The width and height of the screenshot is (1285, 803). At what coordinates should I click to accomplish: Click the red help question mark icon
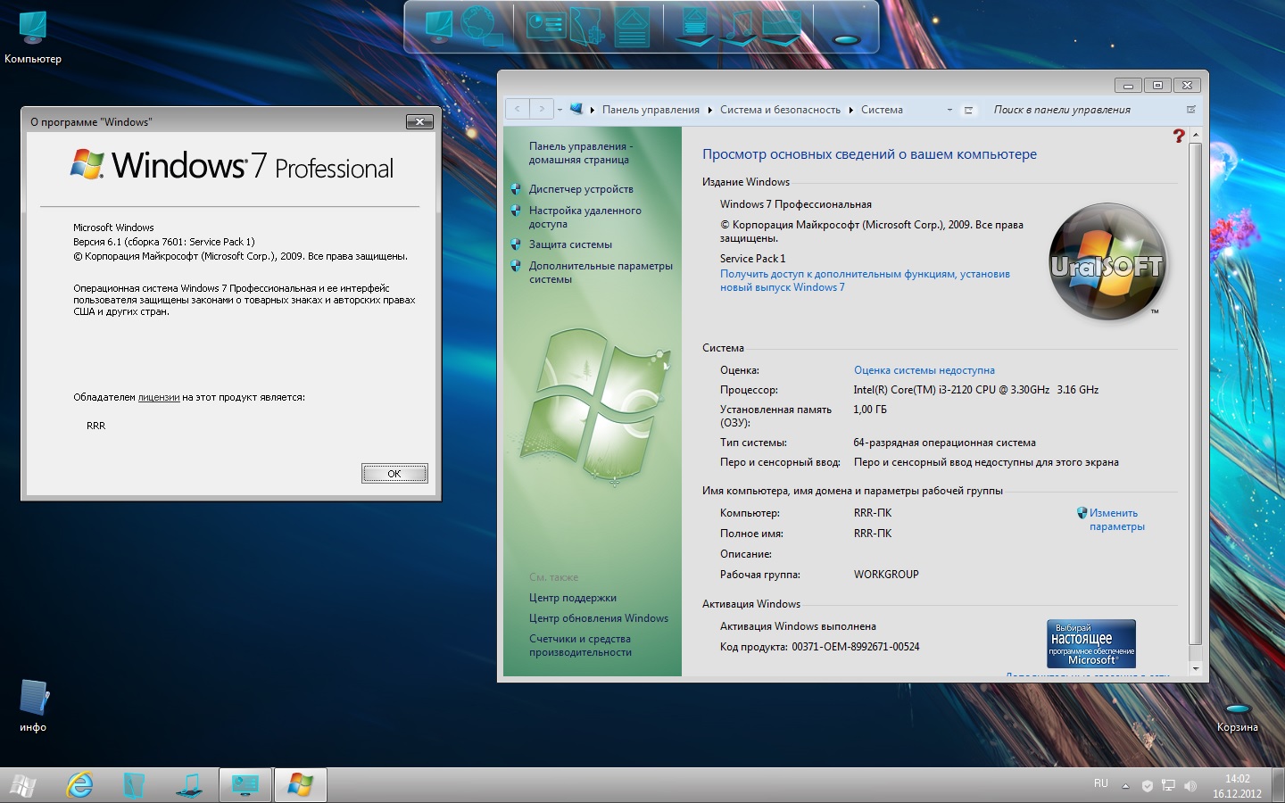click(1179, 136)
